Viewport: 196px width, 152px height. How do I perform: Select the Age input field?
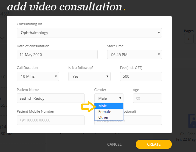147,98
